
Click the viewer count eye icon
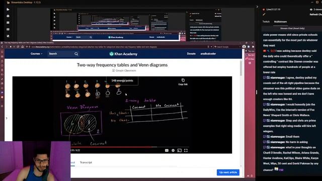pos(311,10)
